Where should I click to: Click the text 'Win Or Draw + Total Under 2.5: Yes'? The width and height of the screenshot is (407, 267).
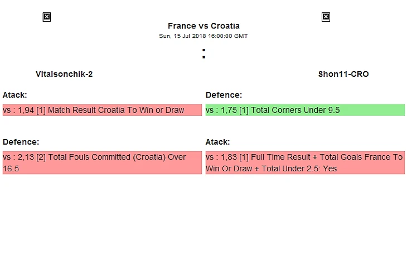272,169
